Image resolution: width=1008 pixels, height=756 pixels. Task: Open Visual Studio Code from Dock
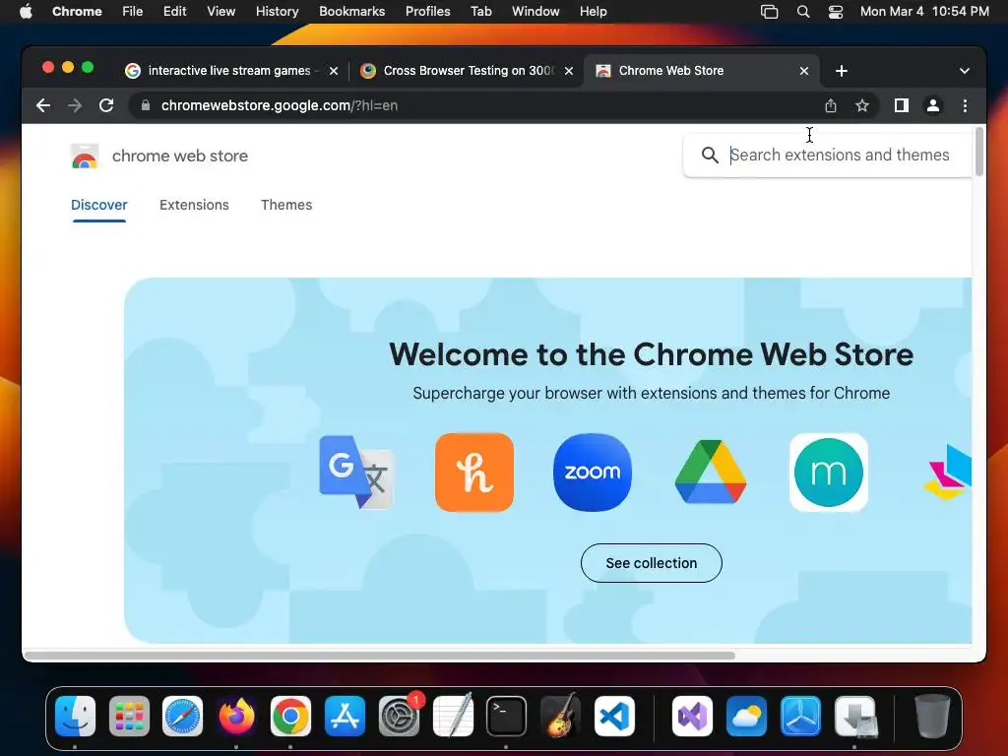(x=614, y=717)
